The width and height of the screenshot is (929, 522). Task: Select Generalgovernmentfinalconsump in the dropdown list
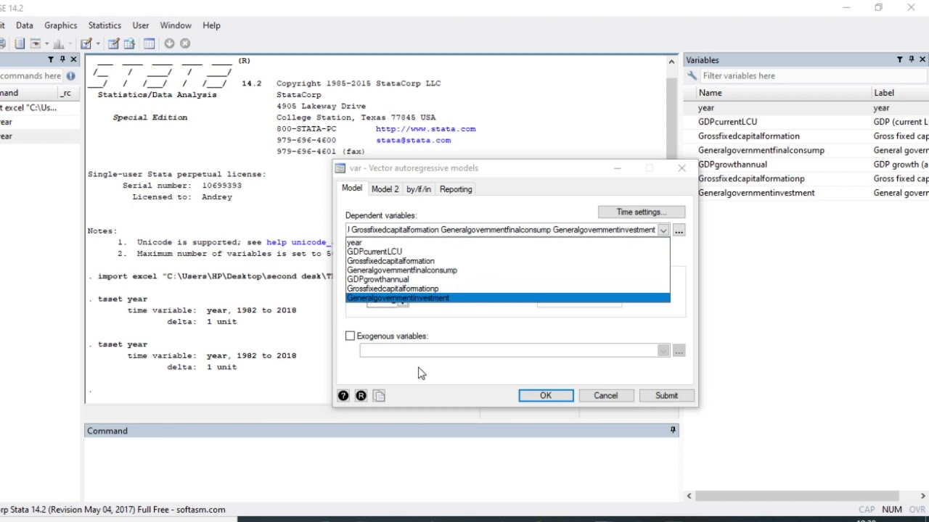tap(508, 270)
